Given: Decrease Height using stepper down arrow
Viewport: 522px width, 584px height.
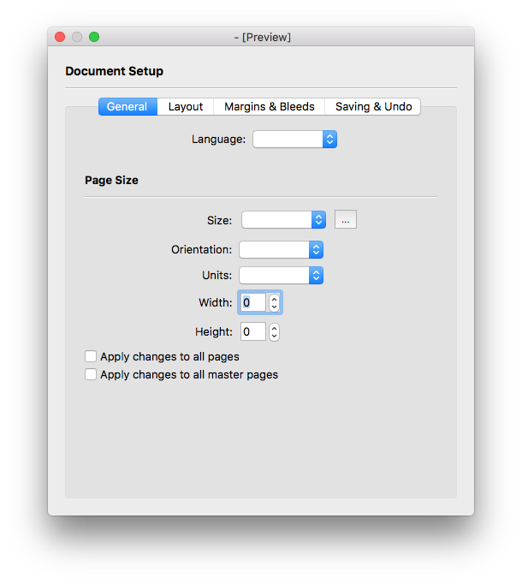Looking at the screenshot, I should coord(274,337).
